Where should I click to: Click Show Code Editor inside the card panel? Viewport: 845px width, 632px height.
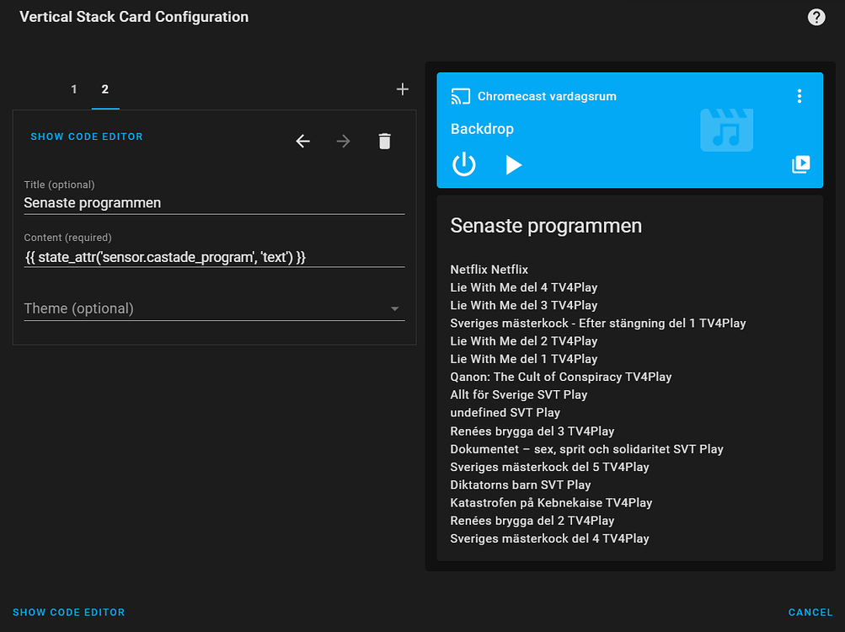[x=87, y=137]
